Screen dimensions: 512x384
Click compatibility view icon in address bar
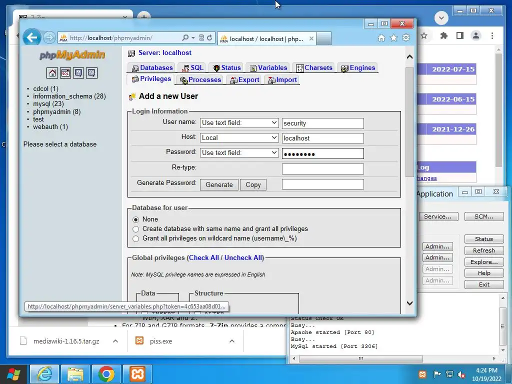[x=202, y=38]
